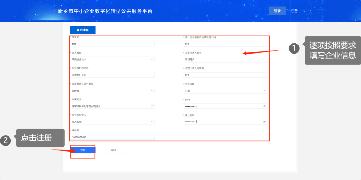Viewport: 361px width, 180px height.
Task: Click 登录 in the top header
Action: [x=277, y=10]
